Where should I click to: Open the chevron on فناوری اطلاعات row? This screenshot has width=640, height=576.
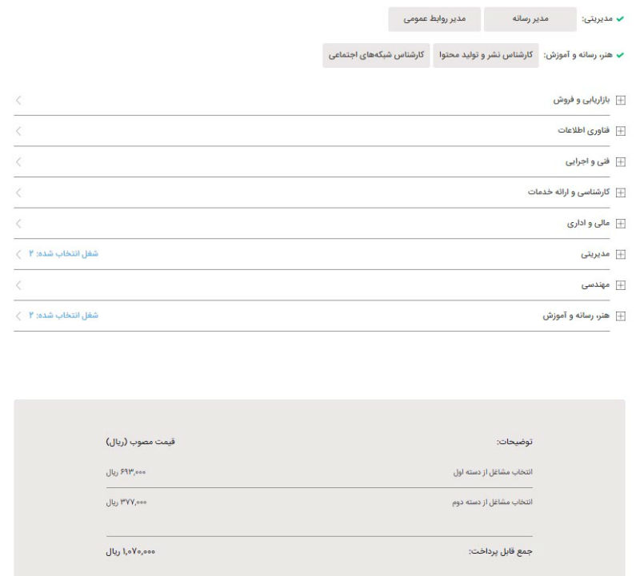tap(18, 131)
